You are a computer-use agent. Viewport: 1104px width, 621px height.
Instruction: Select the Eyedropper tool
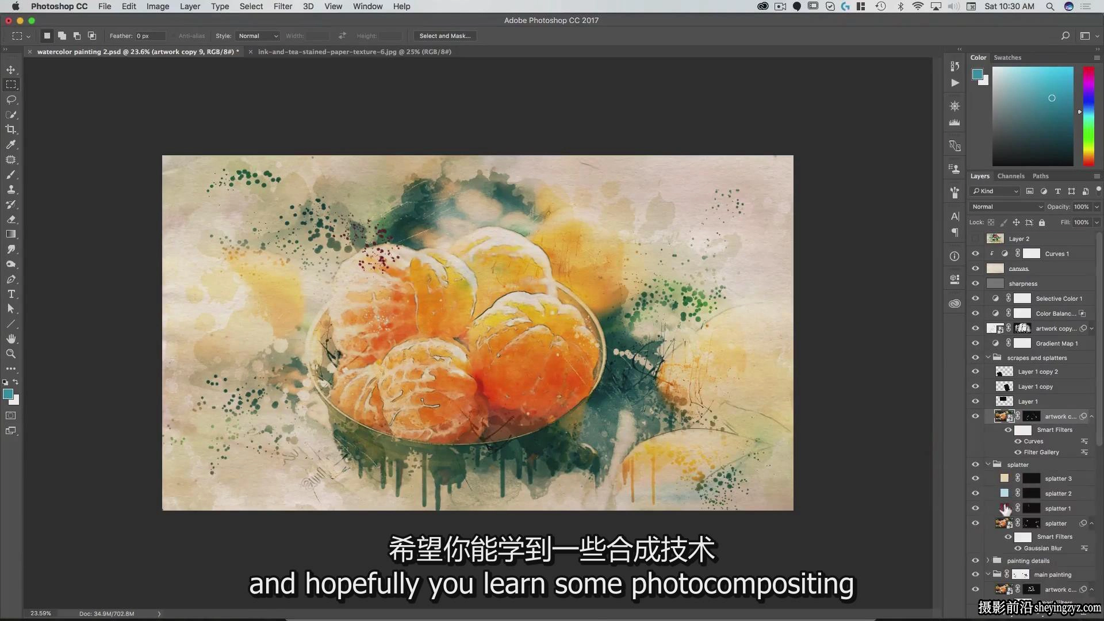pyautogui.click(x=11, y=144)
